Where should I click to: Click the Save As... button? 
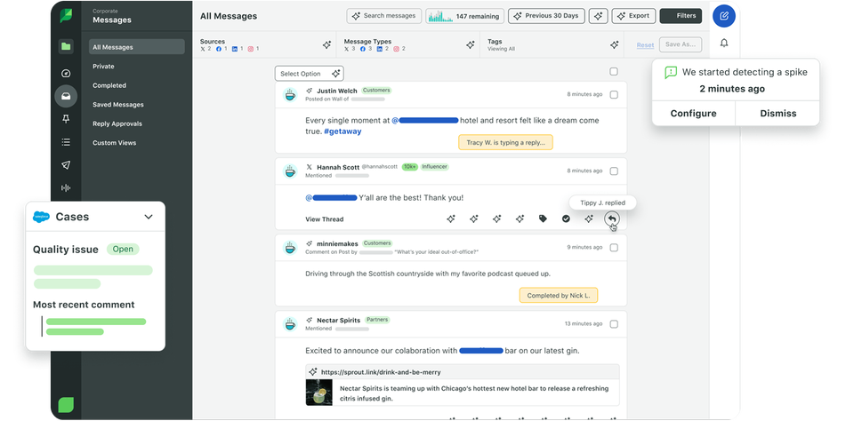click(681, 44)
